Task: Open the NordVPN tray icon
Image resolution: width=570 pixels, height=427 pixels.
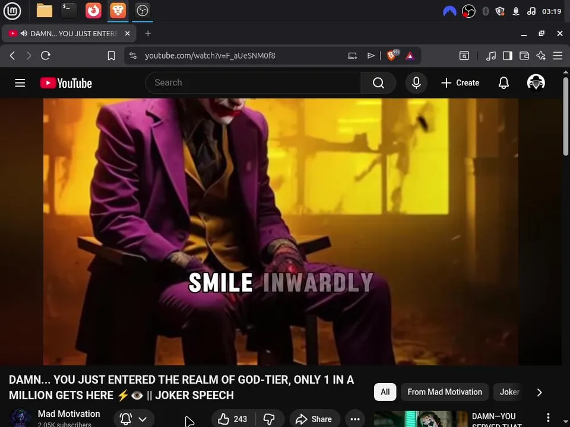Action: [x=449, y=11]
